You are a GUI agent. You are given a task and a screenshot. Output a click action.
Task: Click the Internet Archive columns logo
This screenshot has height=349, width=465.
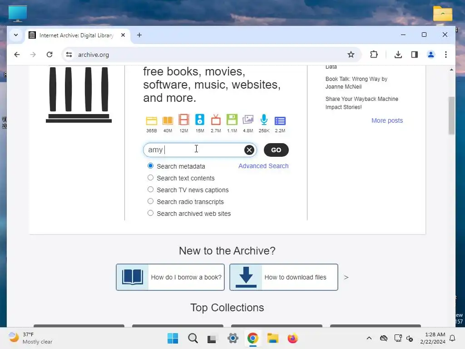(79, 95)
